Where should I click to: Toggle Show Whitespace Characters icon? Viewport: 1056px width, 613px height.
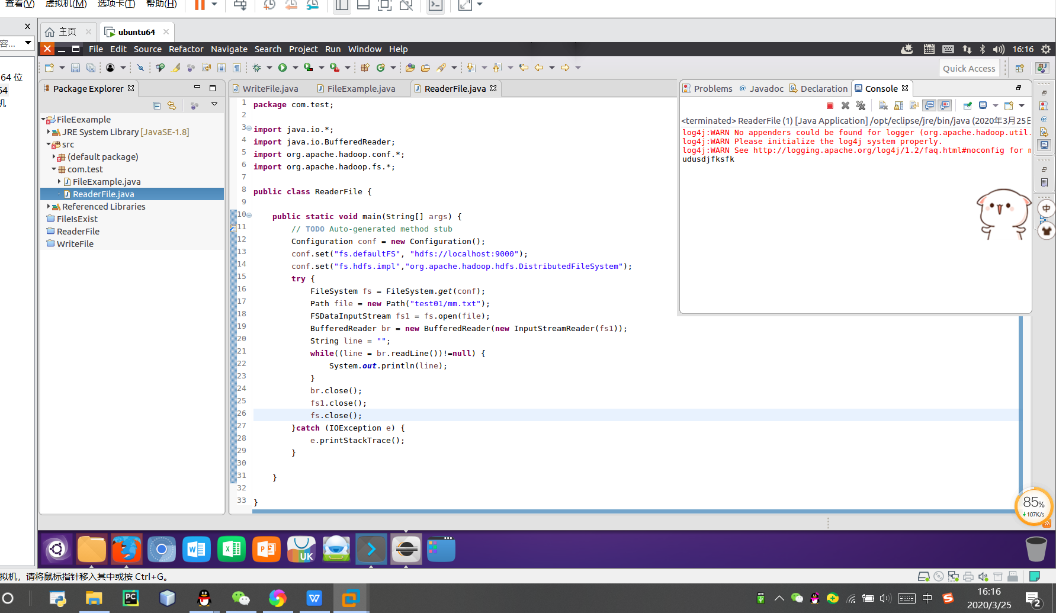tap(236, 68)
